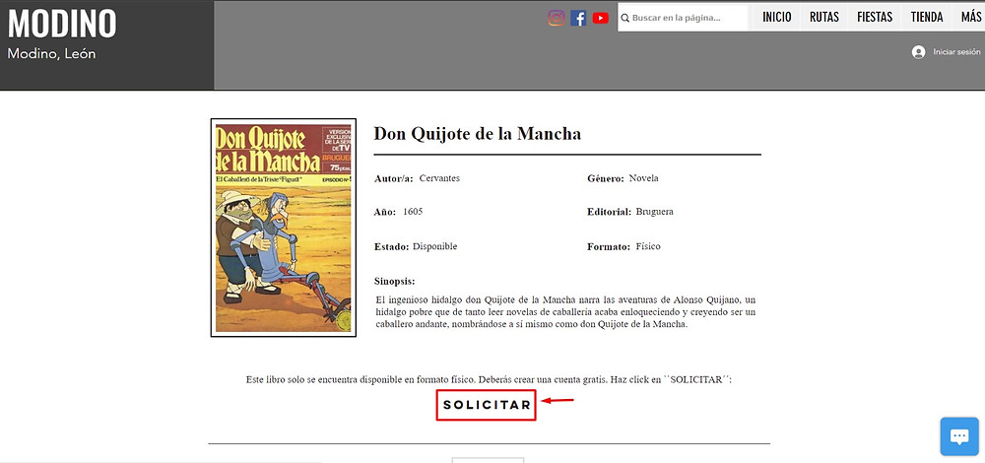Open the blue chat widget icon
985x463 pixels.
click(x=959, y=436)
